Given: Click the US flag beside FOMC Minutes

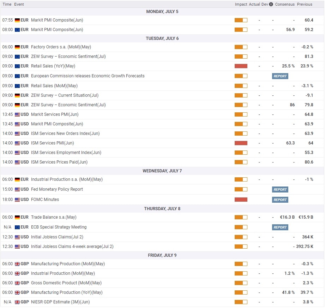Looking at the screenshot, I should (x=18, y=199).
